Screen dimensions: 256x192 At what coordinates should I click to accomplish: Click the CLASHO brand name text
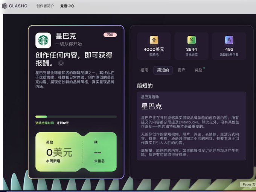[x=18, y=6]
